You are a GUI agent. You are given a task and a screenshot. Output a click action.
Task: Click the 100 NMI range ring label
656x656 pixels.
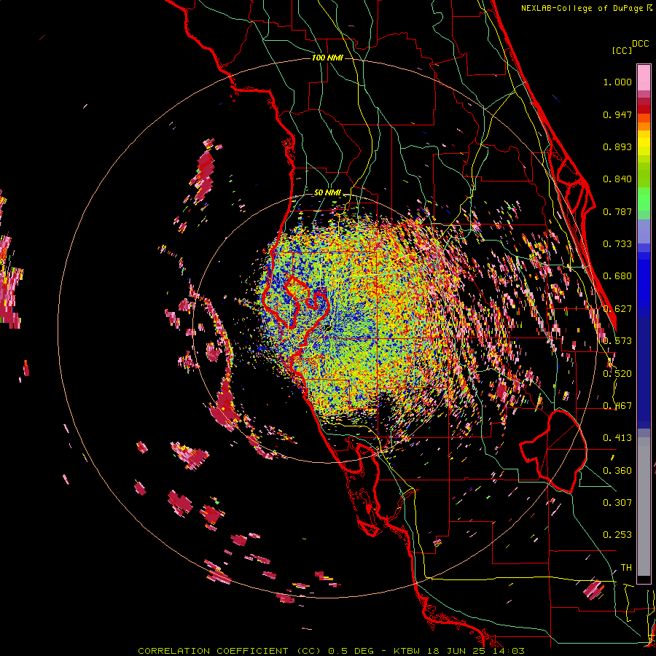327,58
